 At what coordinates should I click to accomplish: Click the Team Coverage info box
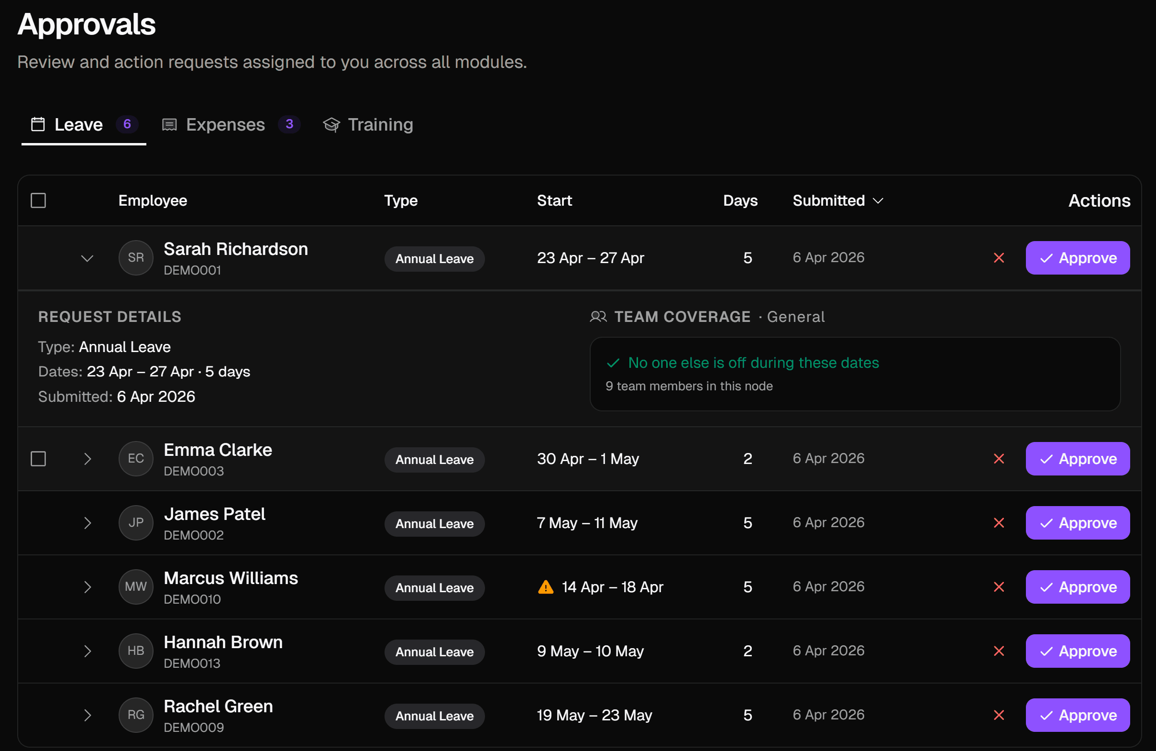(854, 374)
